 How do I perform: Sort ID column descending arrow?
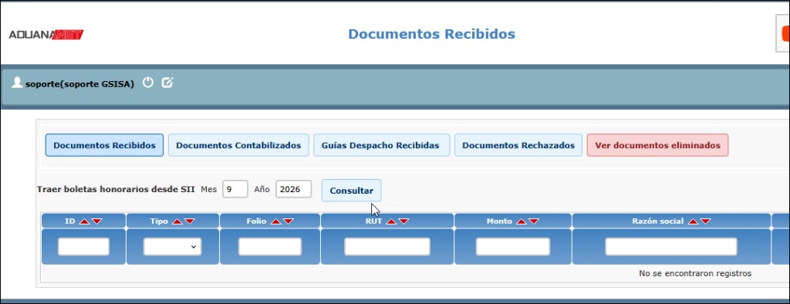click(x=96, y=221)
